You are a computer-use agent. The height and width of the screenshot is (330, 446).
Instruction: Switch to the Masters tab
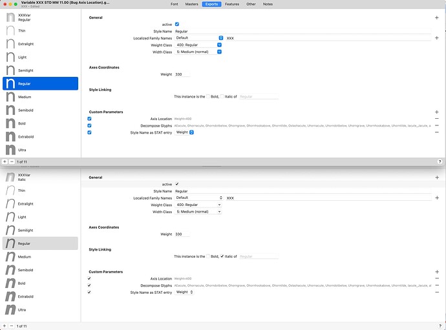click(x=192, y=5)
